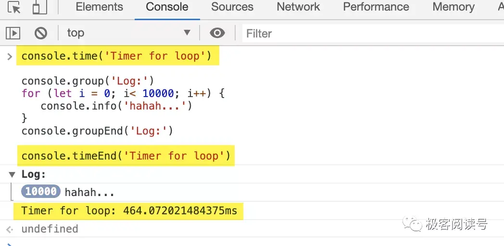Open the Memory tab
This screenshot has height=246, width=504.
(453, 7)
